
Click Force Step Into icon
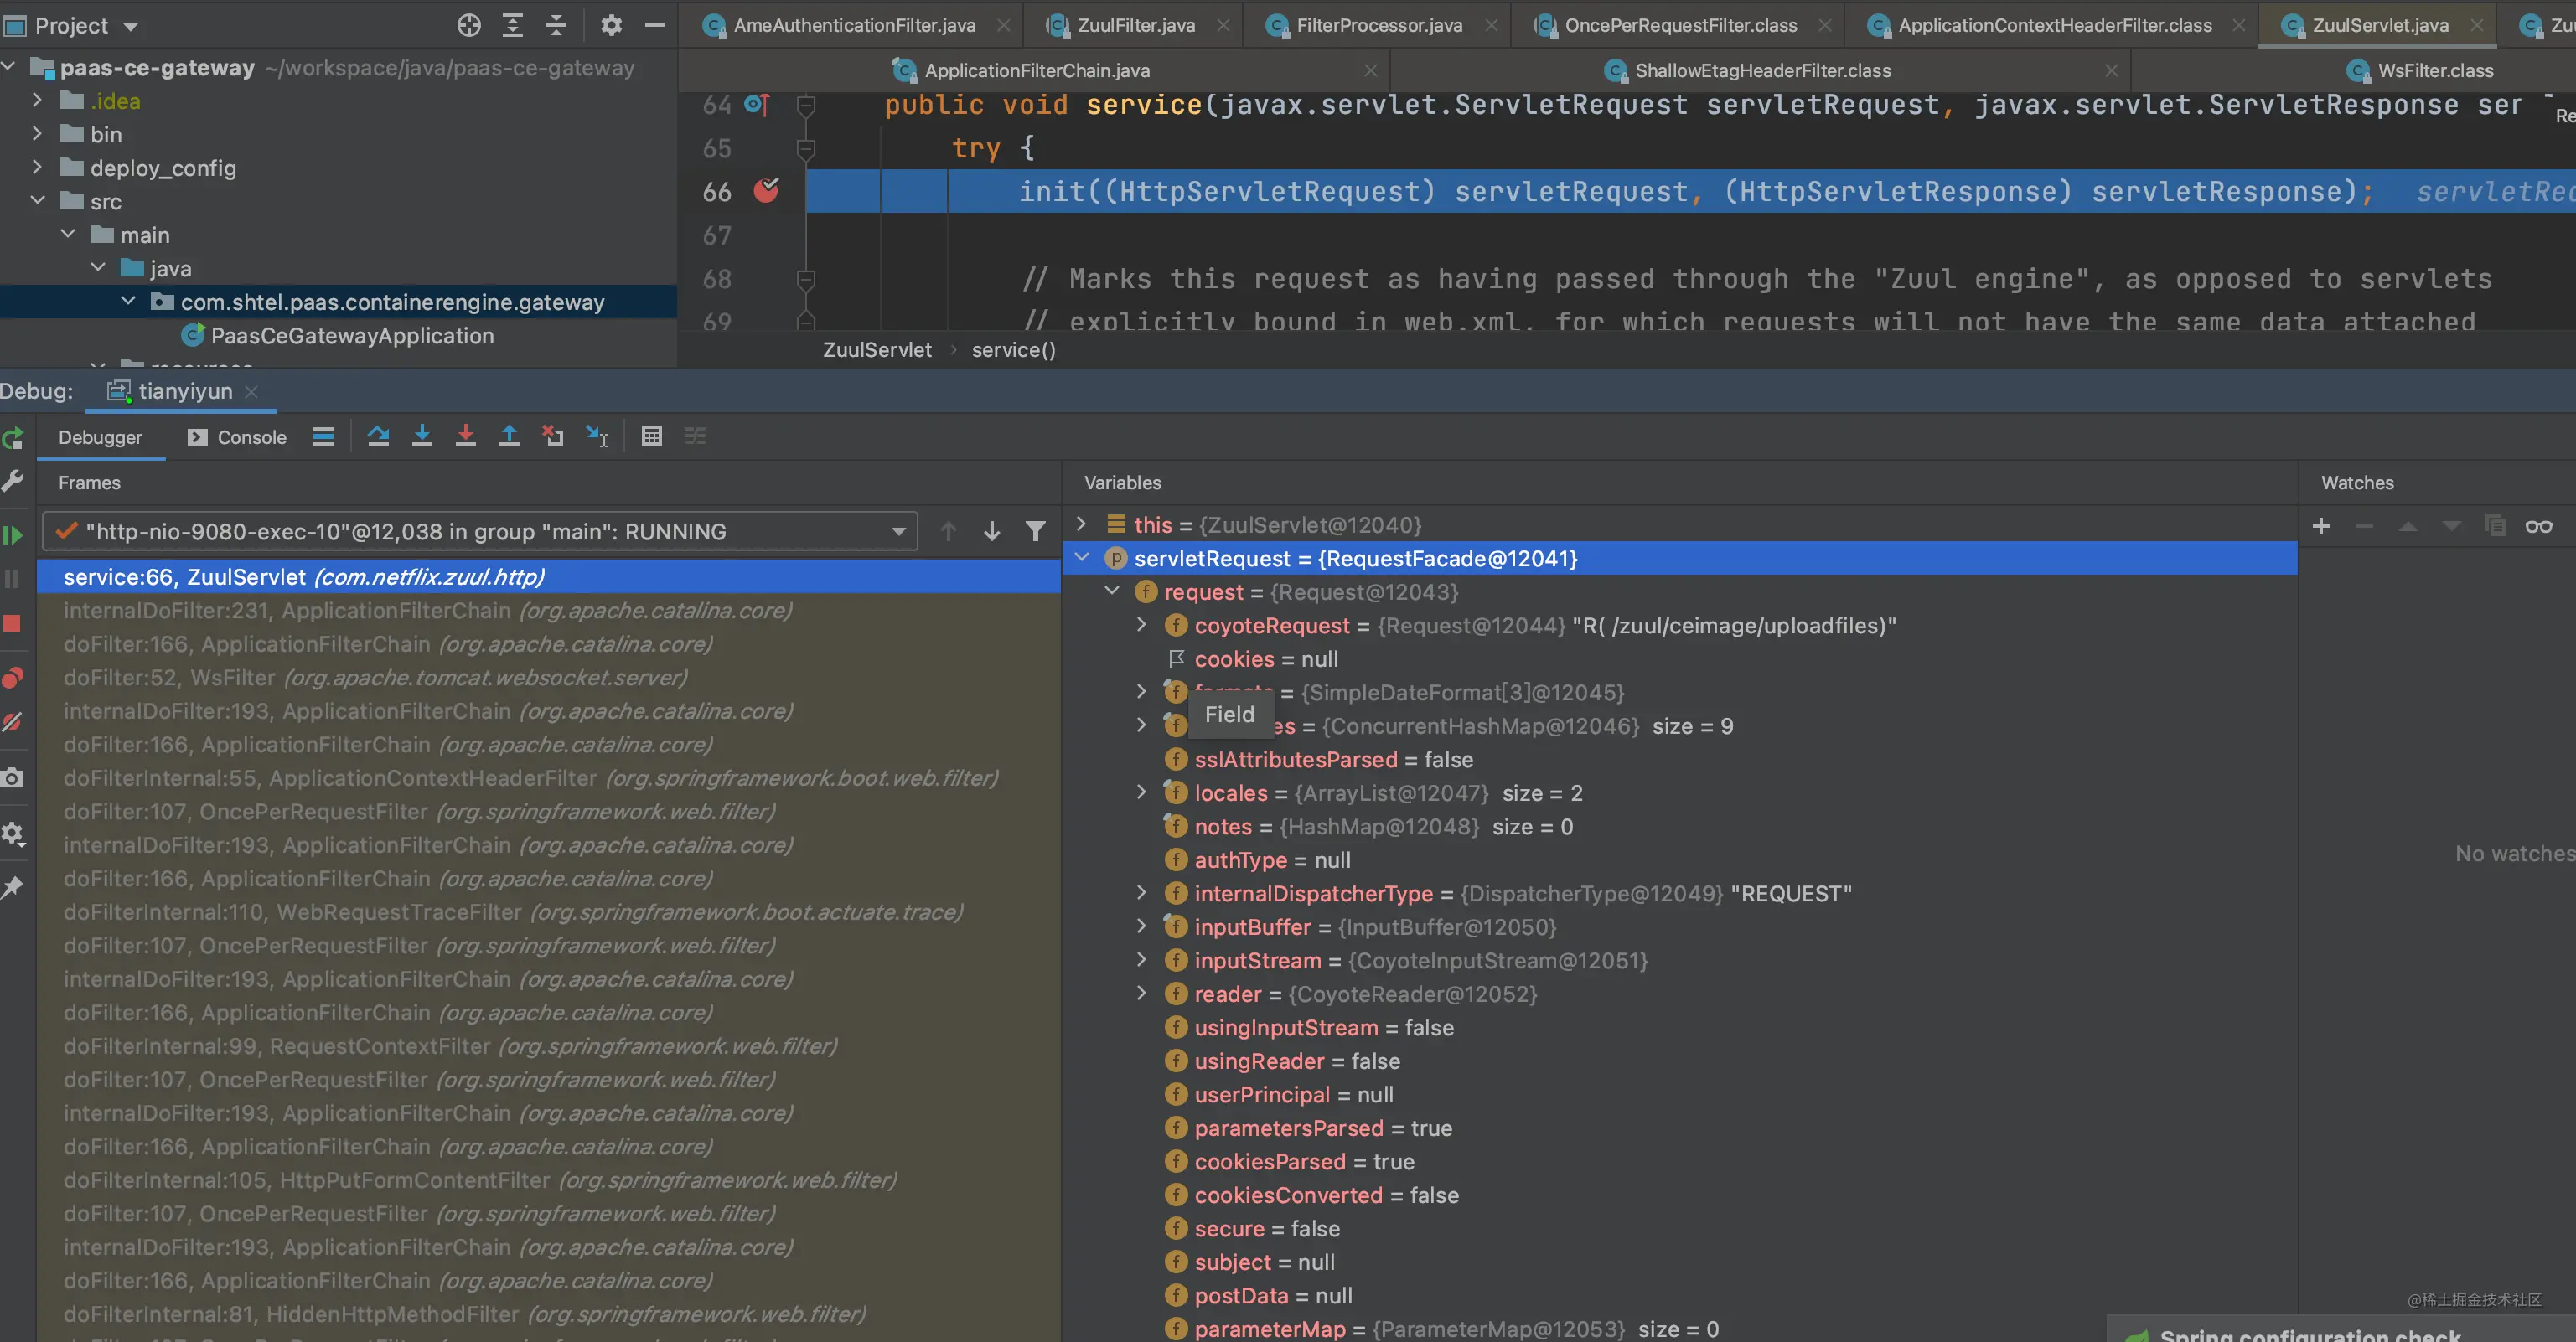(466, 436)
